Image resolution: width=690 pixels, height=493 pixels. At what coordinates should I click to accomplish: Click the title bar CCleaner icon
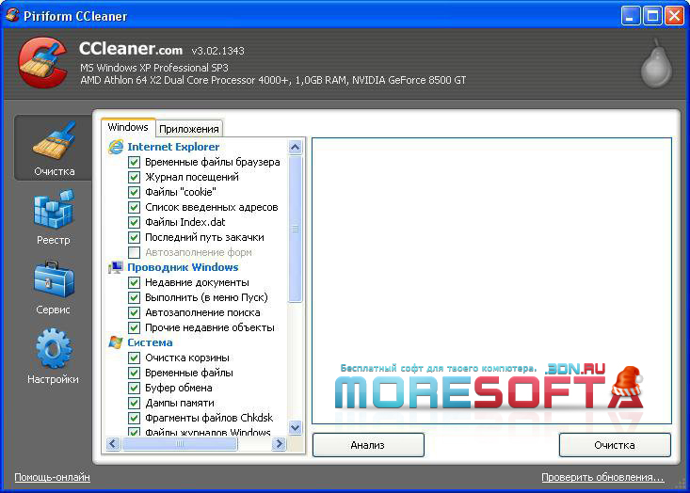pos(12,15)
